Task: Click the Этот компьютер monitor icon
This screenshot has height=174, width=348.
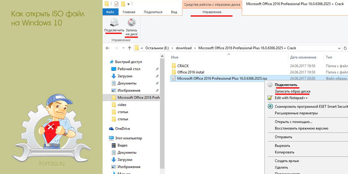Action: pyautogui.click(x=111, y=138)
